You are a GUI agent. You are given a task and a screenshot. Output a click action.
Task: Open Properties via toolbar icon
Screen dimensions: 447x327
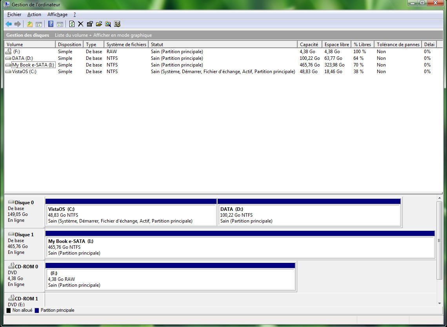click(90, 24)
